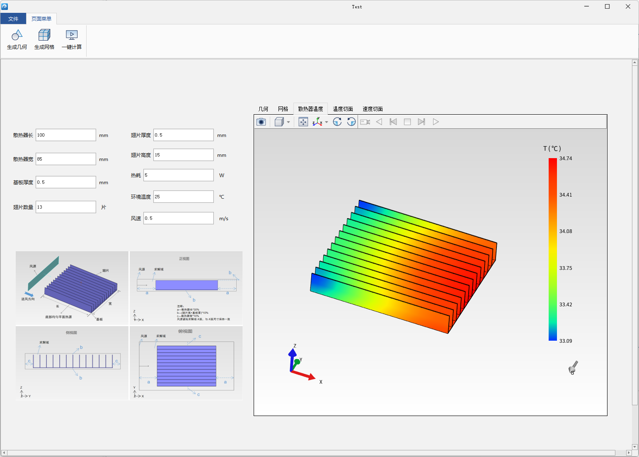Click the 34.74 maximum legend value
Viewport: 639px width, 457px height.
pos(566,159)
